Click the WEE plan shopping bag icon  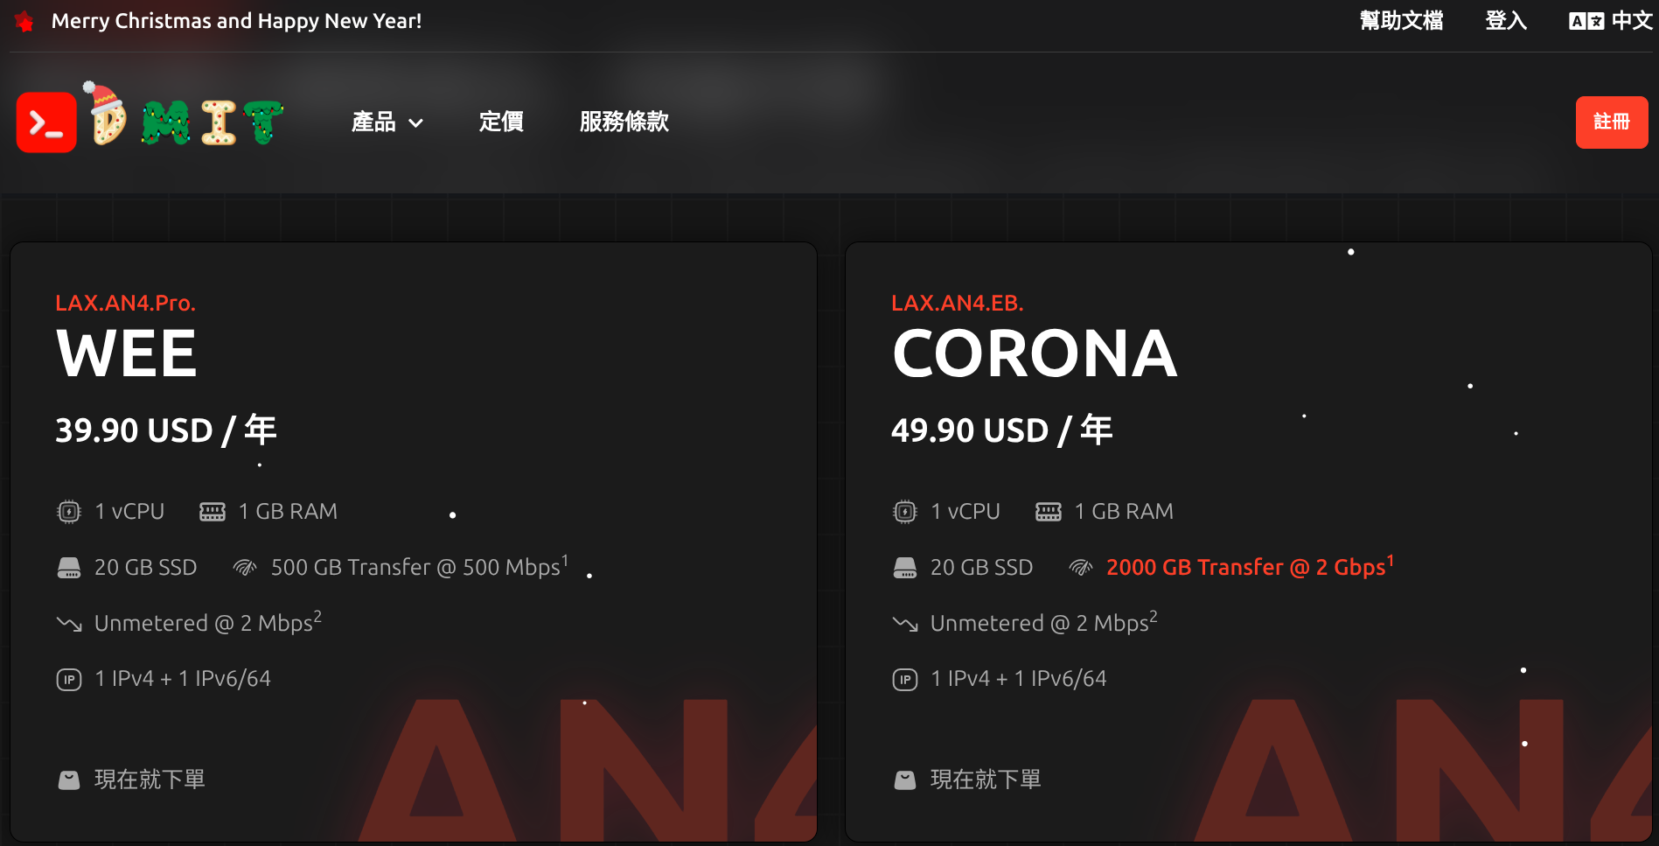[x=69, y=780]
